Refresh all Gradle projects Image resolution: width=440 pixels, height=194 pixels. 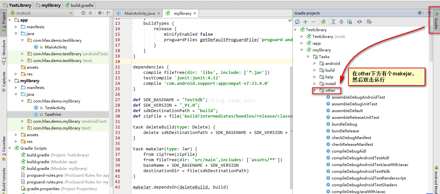(297, 22)
